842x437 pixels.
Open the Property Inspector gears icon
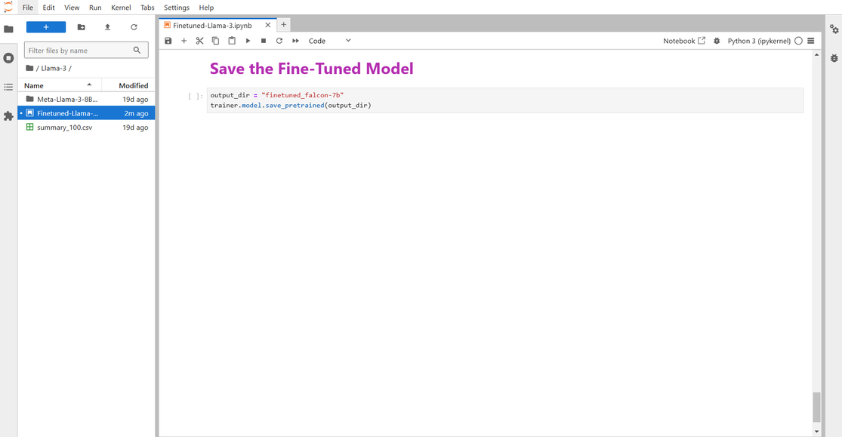click(x=834, y=29)
